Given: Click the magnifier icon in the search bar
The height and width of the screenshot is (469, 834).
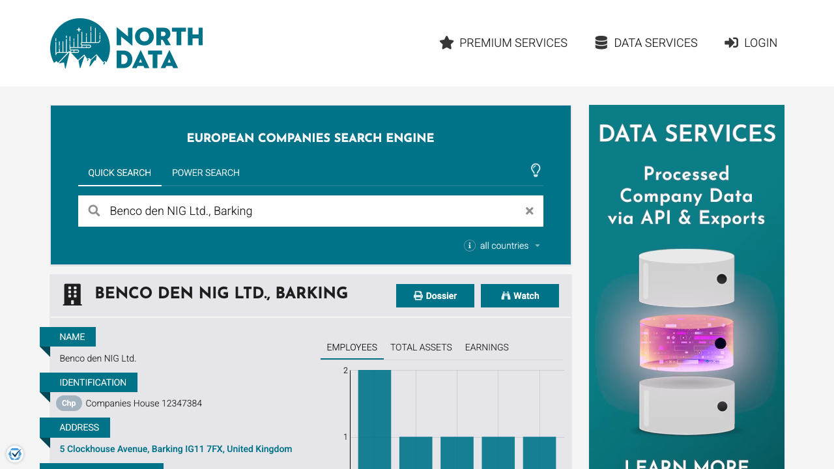Looking at the screenshot, I should click(x=94, y=210).
